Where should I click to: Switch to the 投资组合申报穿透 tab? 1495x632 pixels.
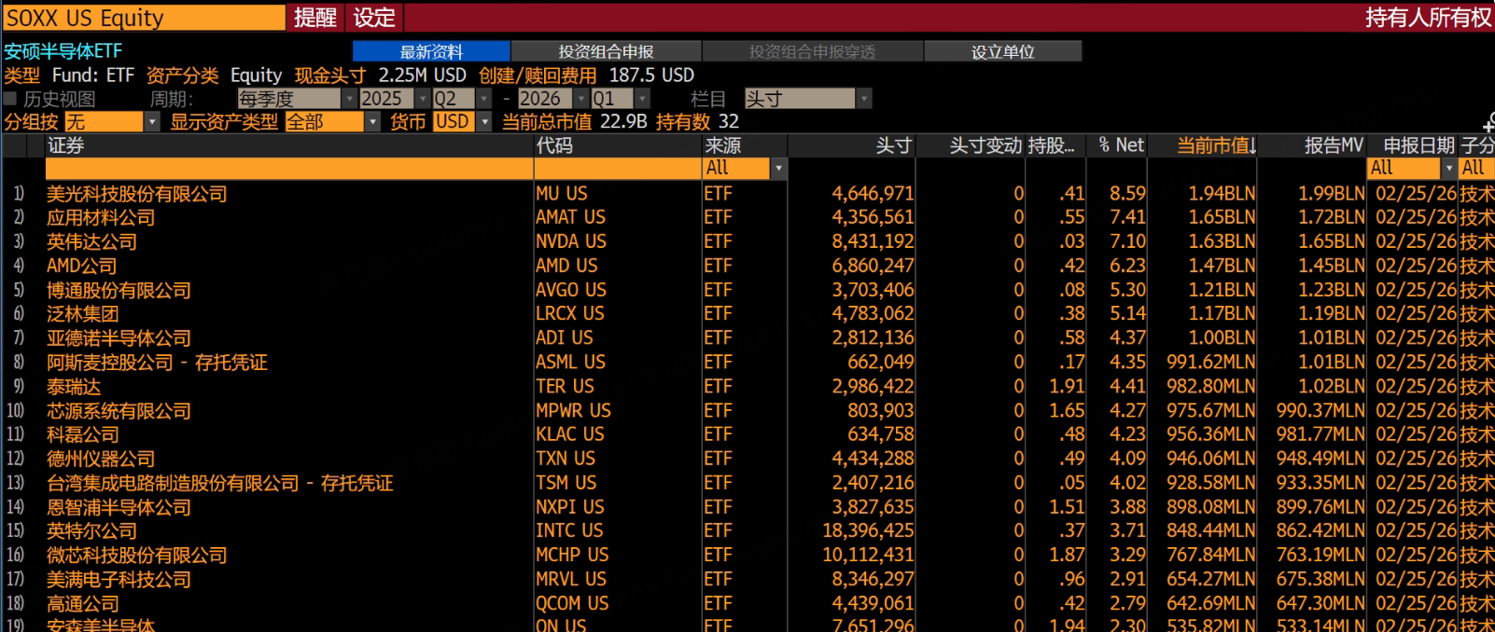tap(812, 51)
